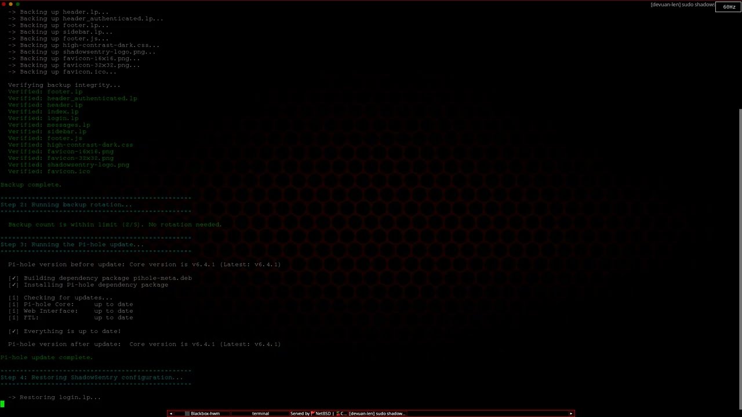Click the 'Checking for updates...' line
742x417 pixels.
[60, 298]
